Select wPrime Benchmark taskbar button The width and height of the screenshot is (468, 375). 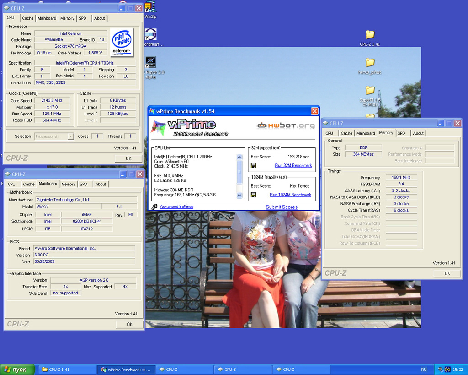tap(126, 370)
